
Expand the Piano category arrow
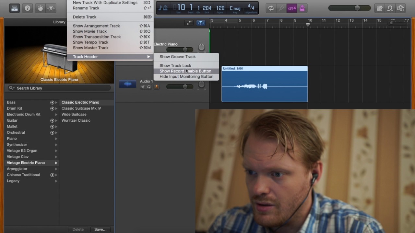coord(56,139)
